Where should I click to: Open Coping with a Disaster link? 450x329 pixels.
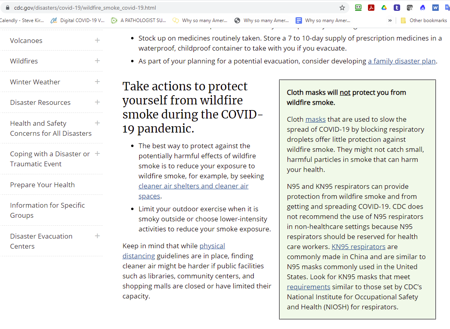tap(50, 159)
